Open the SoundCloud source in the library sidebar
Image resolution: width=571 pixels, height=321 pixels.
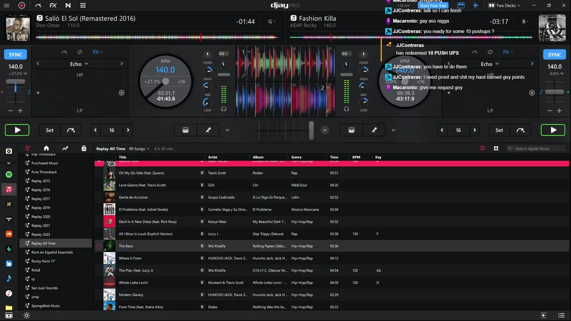9,234
